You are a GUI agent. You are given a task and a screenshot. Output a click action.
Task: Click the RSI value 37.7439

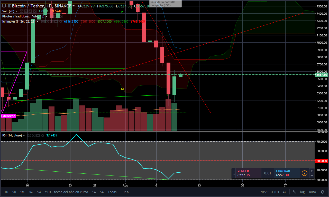52,135
